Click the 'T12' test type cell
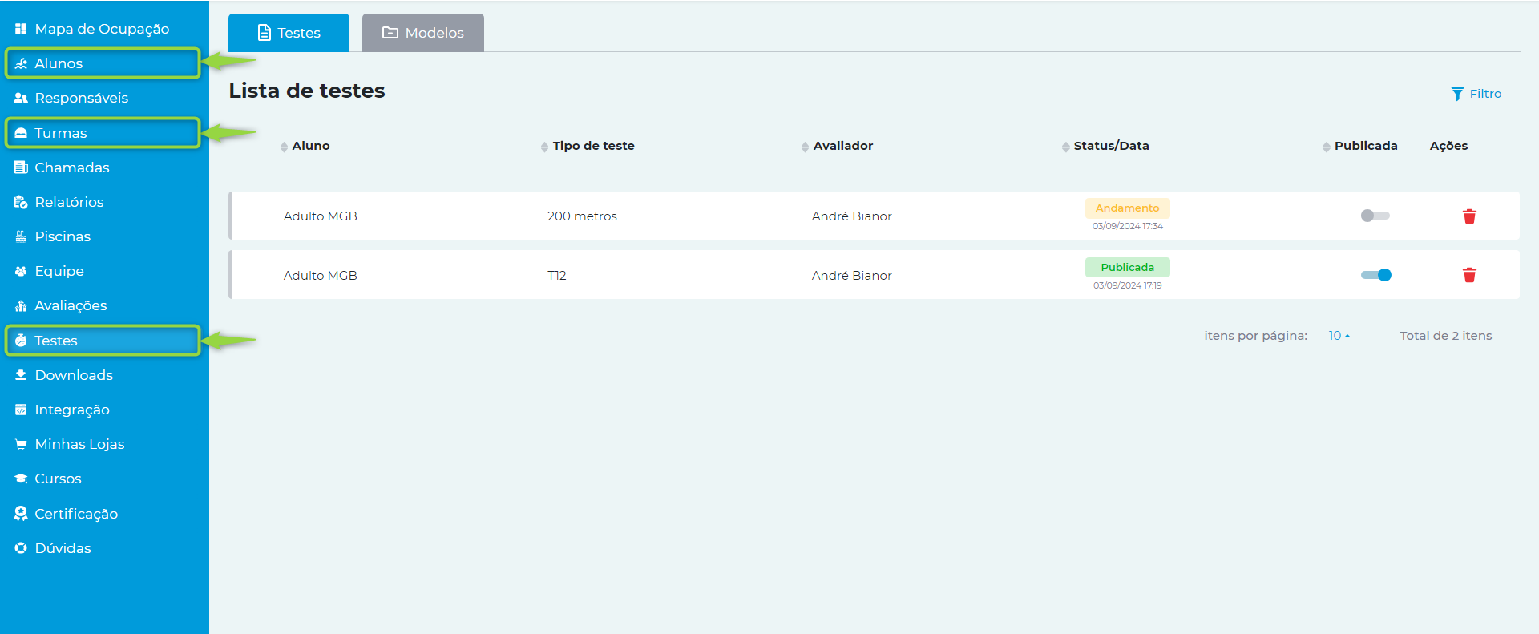The height and width of the screenshot is (634, 1539). pos(557,275)
